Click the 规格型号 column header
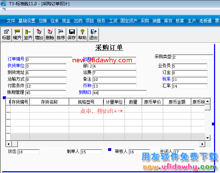 pyautogui.click(x=86, y=102)
